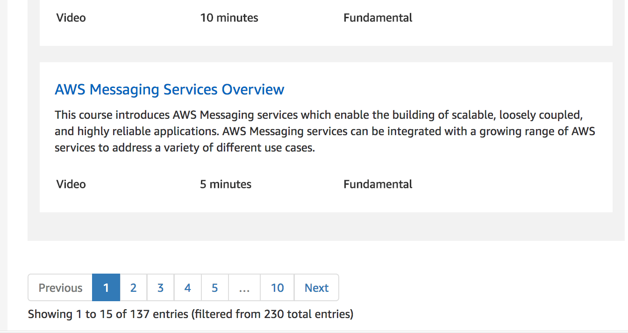The height and width of the screenshot is (333, 628).
Task: Click the Next pagination button
Action: tap(316, 288)
